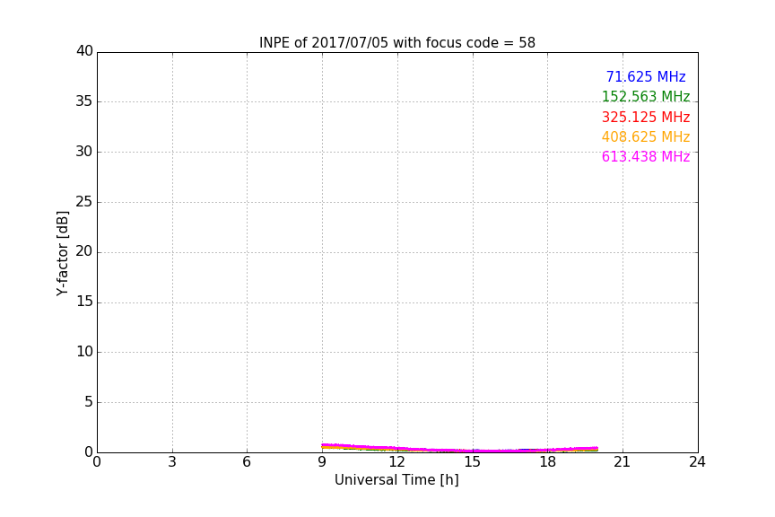Click y-axis tick value 30
This screenshot has width=775, height=517.
[x=84, y=152]
